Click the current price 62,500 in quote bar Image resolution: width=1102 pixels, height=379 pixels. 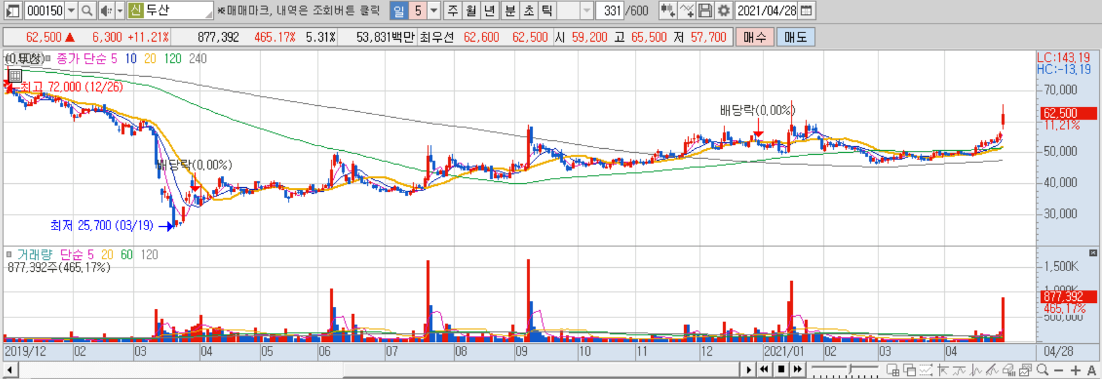(x=44, y=37)
